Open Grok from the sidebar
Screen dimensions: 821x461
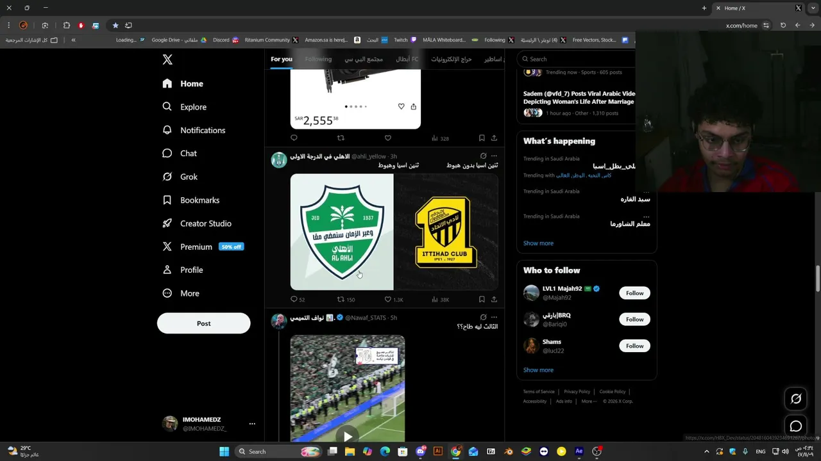point(180,177)
